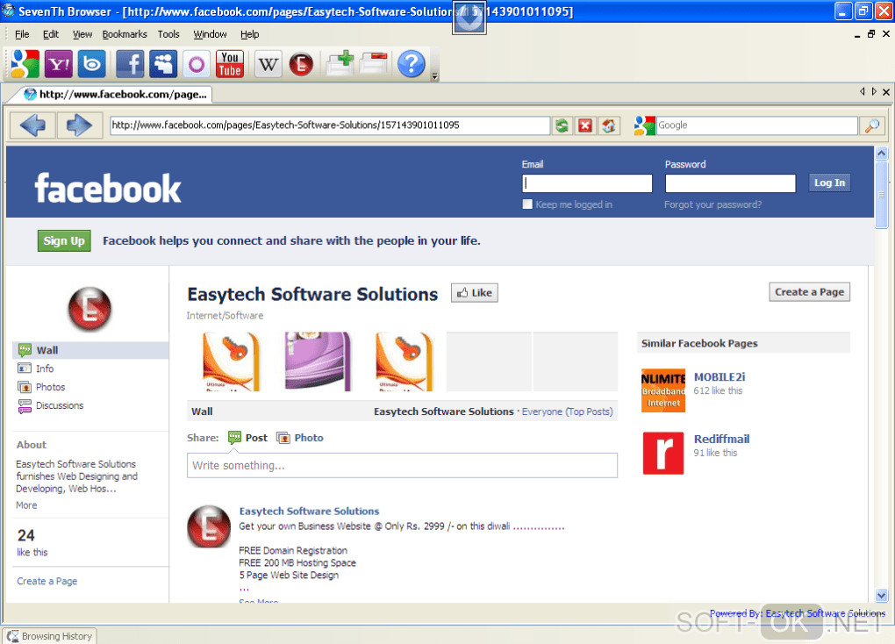Click Google search engine icon by search box
Image resolution: width=895 pixels, height=644 pixels.
pos(644,125)
